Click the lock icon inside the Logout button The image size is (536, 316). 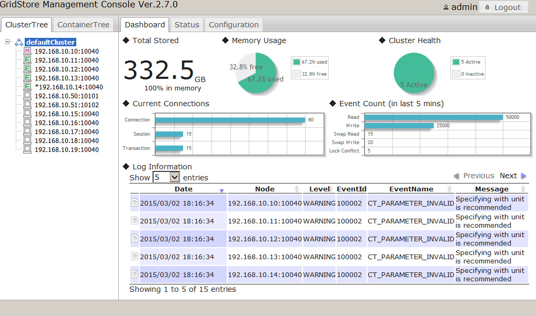pyautogui.click(x=487, y=7)
